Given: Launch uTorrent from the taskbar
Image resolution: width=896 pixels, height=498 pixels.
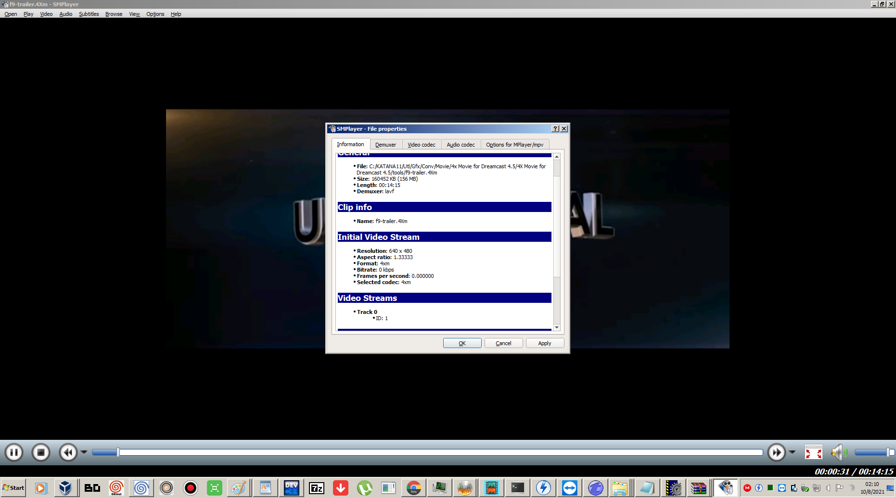Looking at the screenshot, I should (364, 488).
